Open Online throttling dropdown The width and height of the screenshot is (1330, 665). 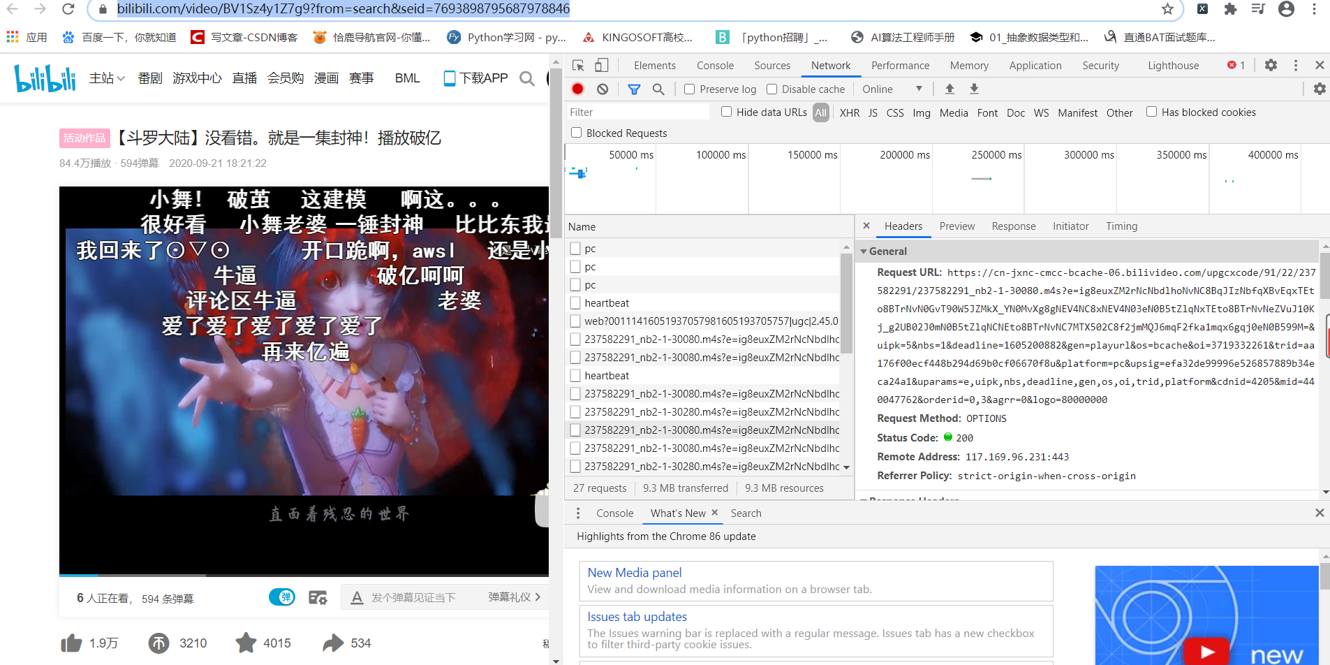(892, 89)
